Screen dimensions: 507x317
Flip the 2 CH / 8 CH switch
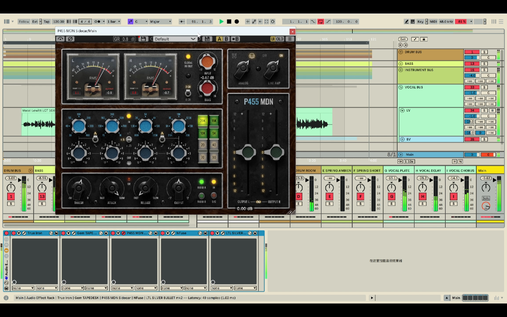tap(188, 93)
